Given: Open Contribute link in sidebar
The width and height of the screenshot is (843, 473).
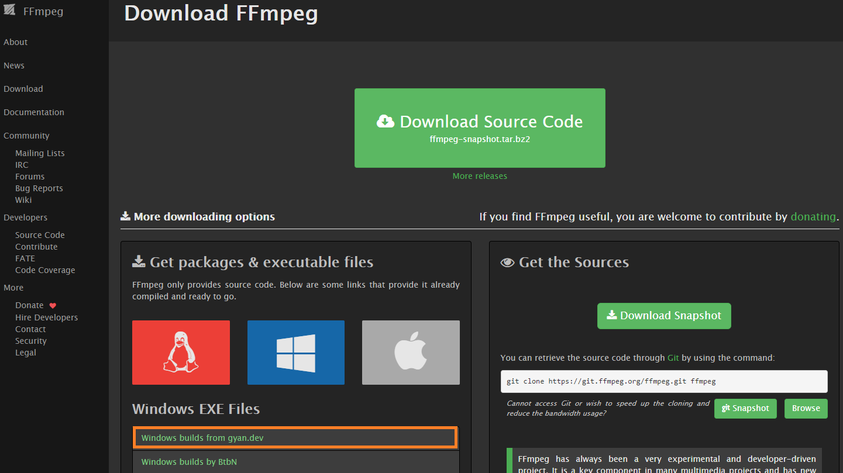Looking at the screenshot, I should [36, 247].
